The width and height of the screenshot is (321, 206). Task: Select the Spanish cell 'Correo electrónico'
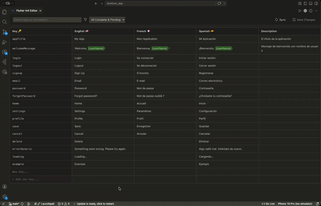(228, 81)
